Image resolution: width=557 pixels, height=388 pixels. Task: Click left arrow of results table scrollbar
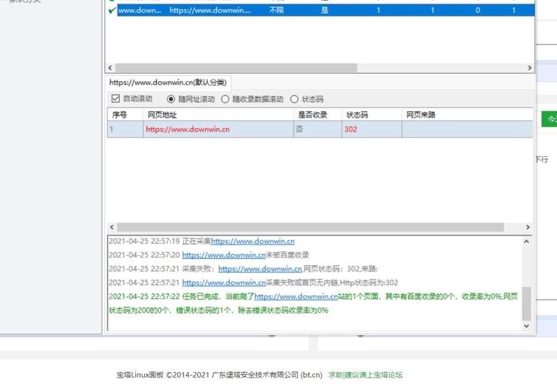112,228
